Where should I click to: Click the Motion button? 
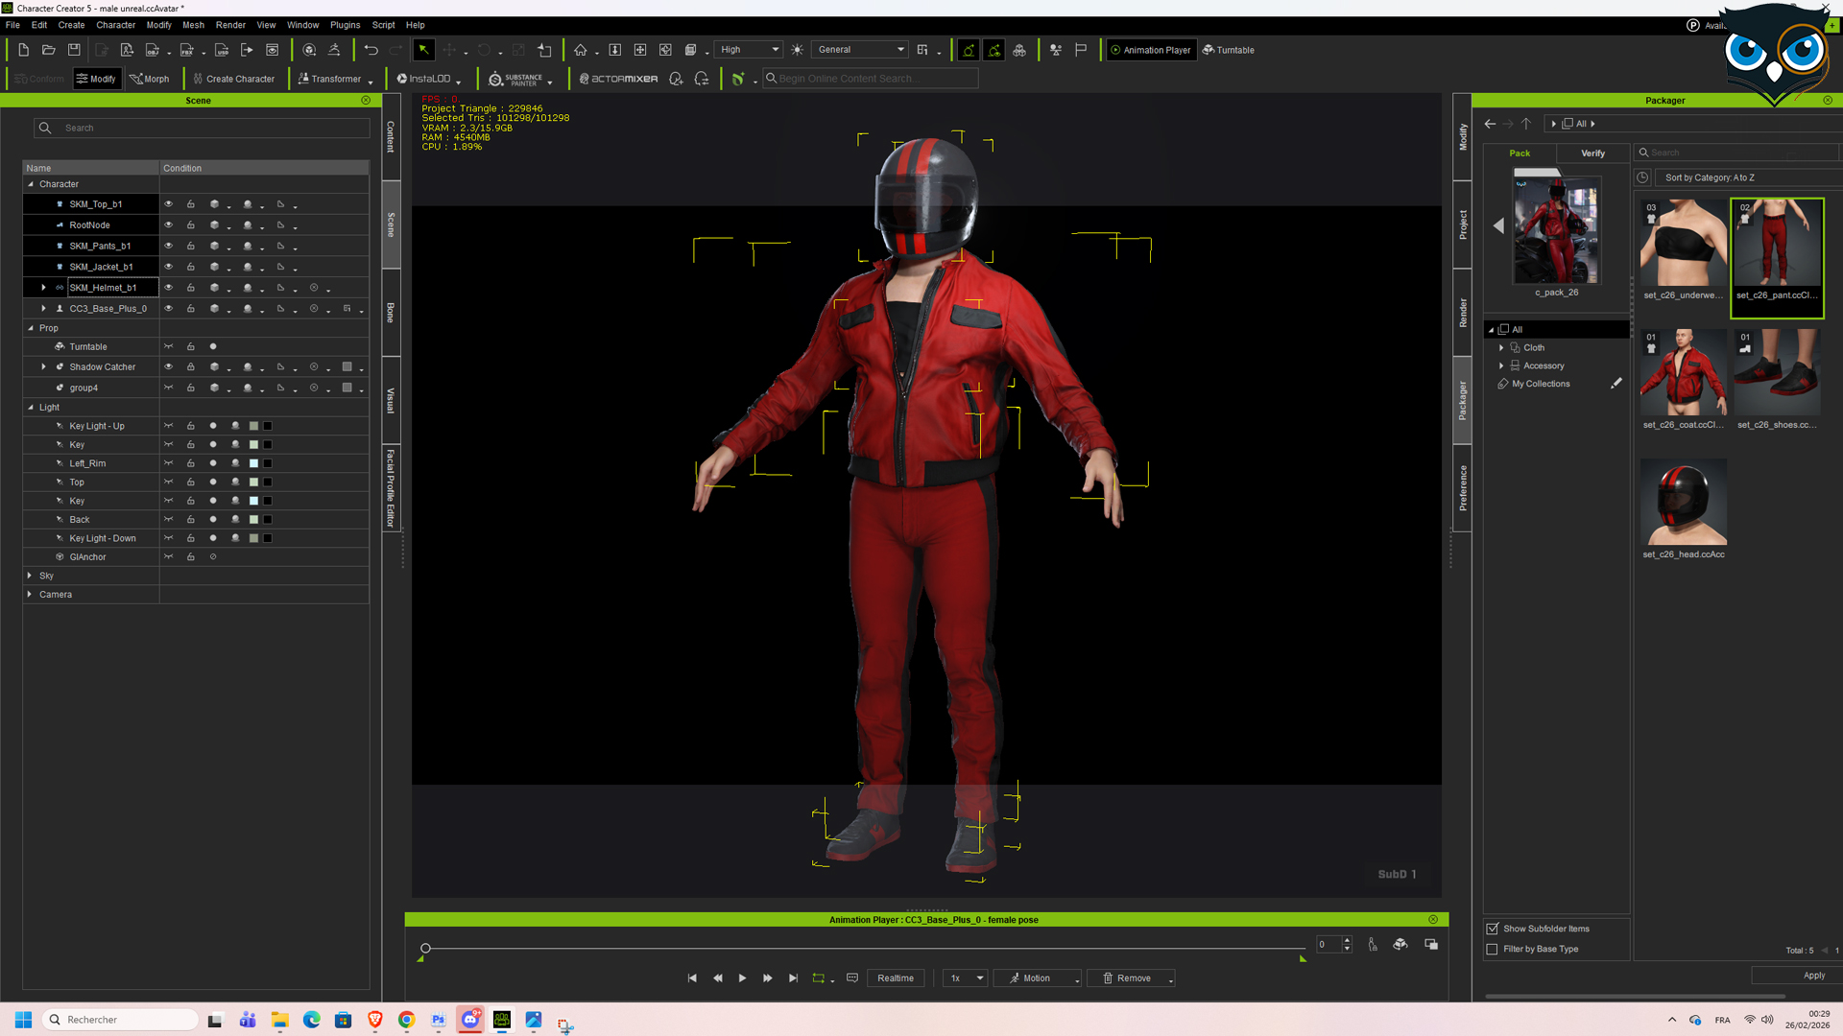[x=1038, y=978]
